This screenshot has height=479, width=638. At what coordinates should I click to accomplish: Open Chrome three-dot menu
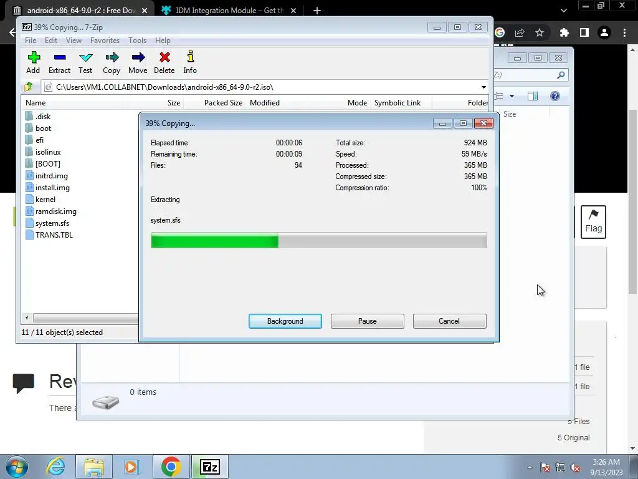click(624, 32)
